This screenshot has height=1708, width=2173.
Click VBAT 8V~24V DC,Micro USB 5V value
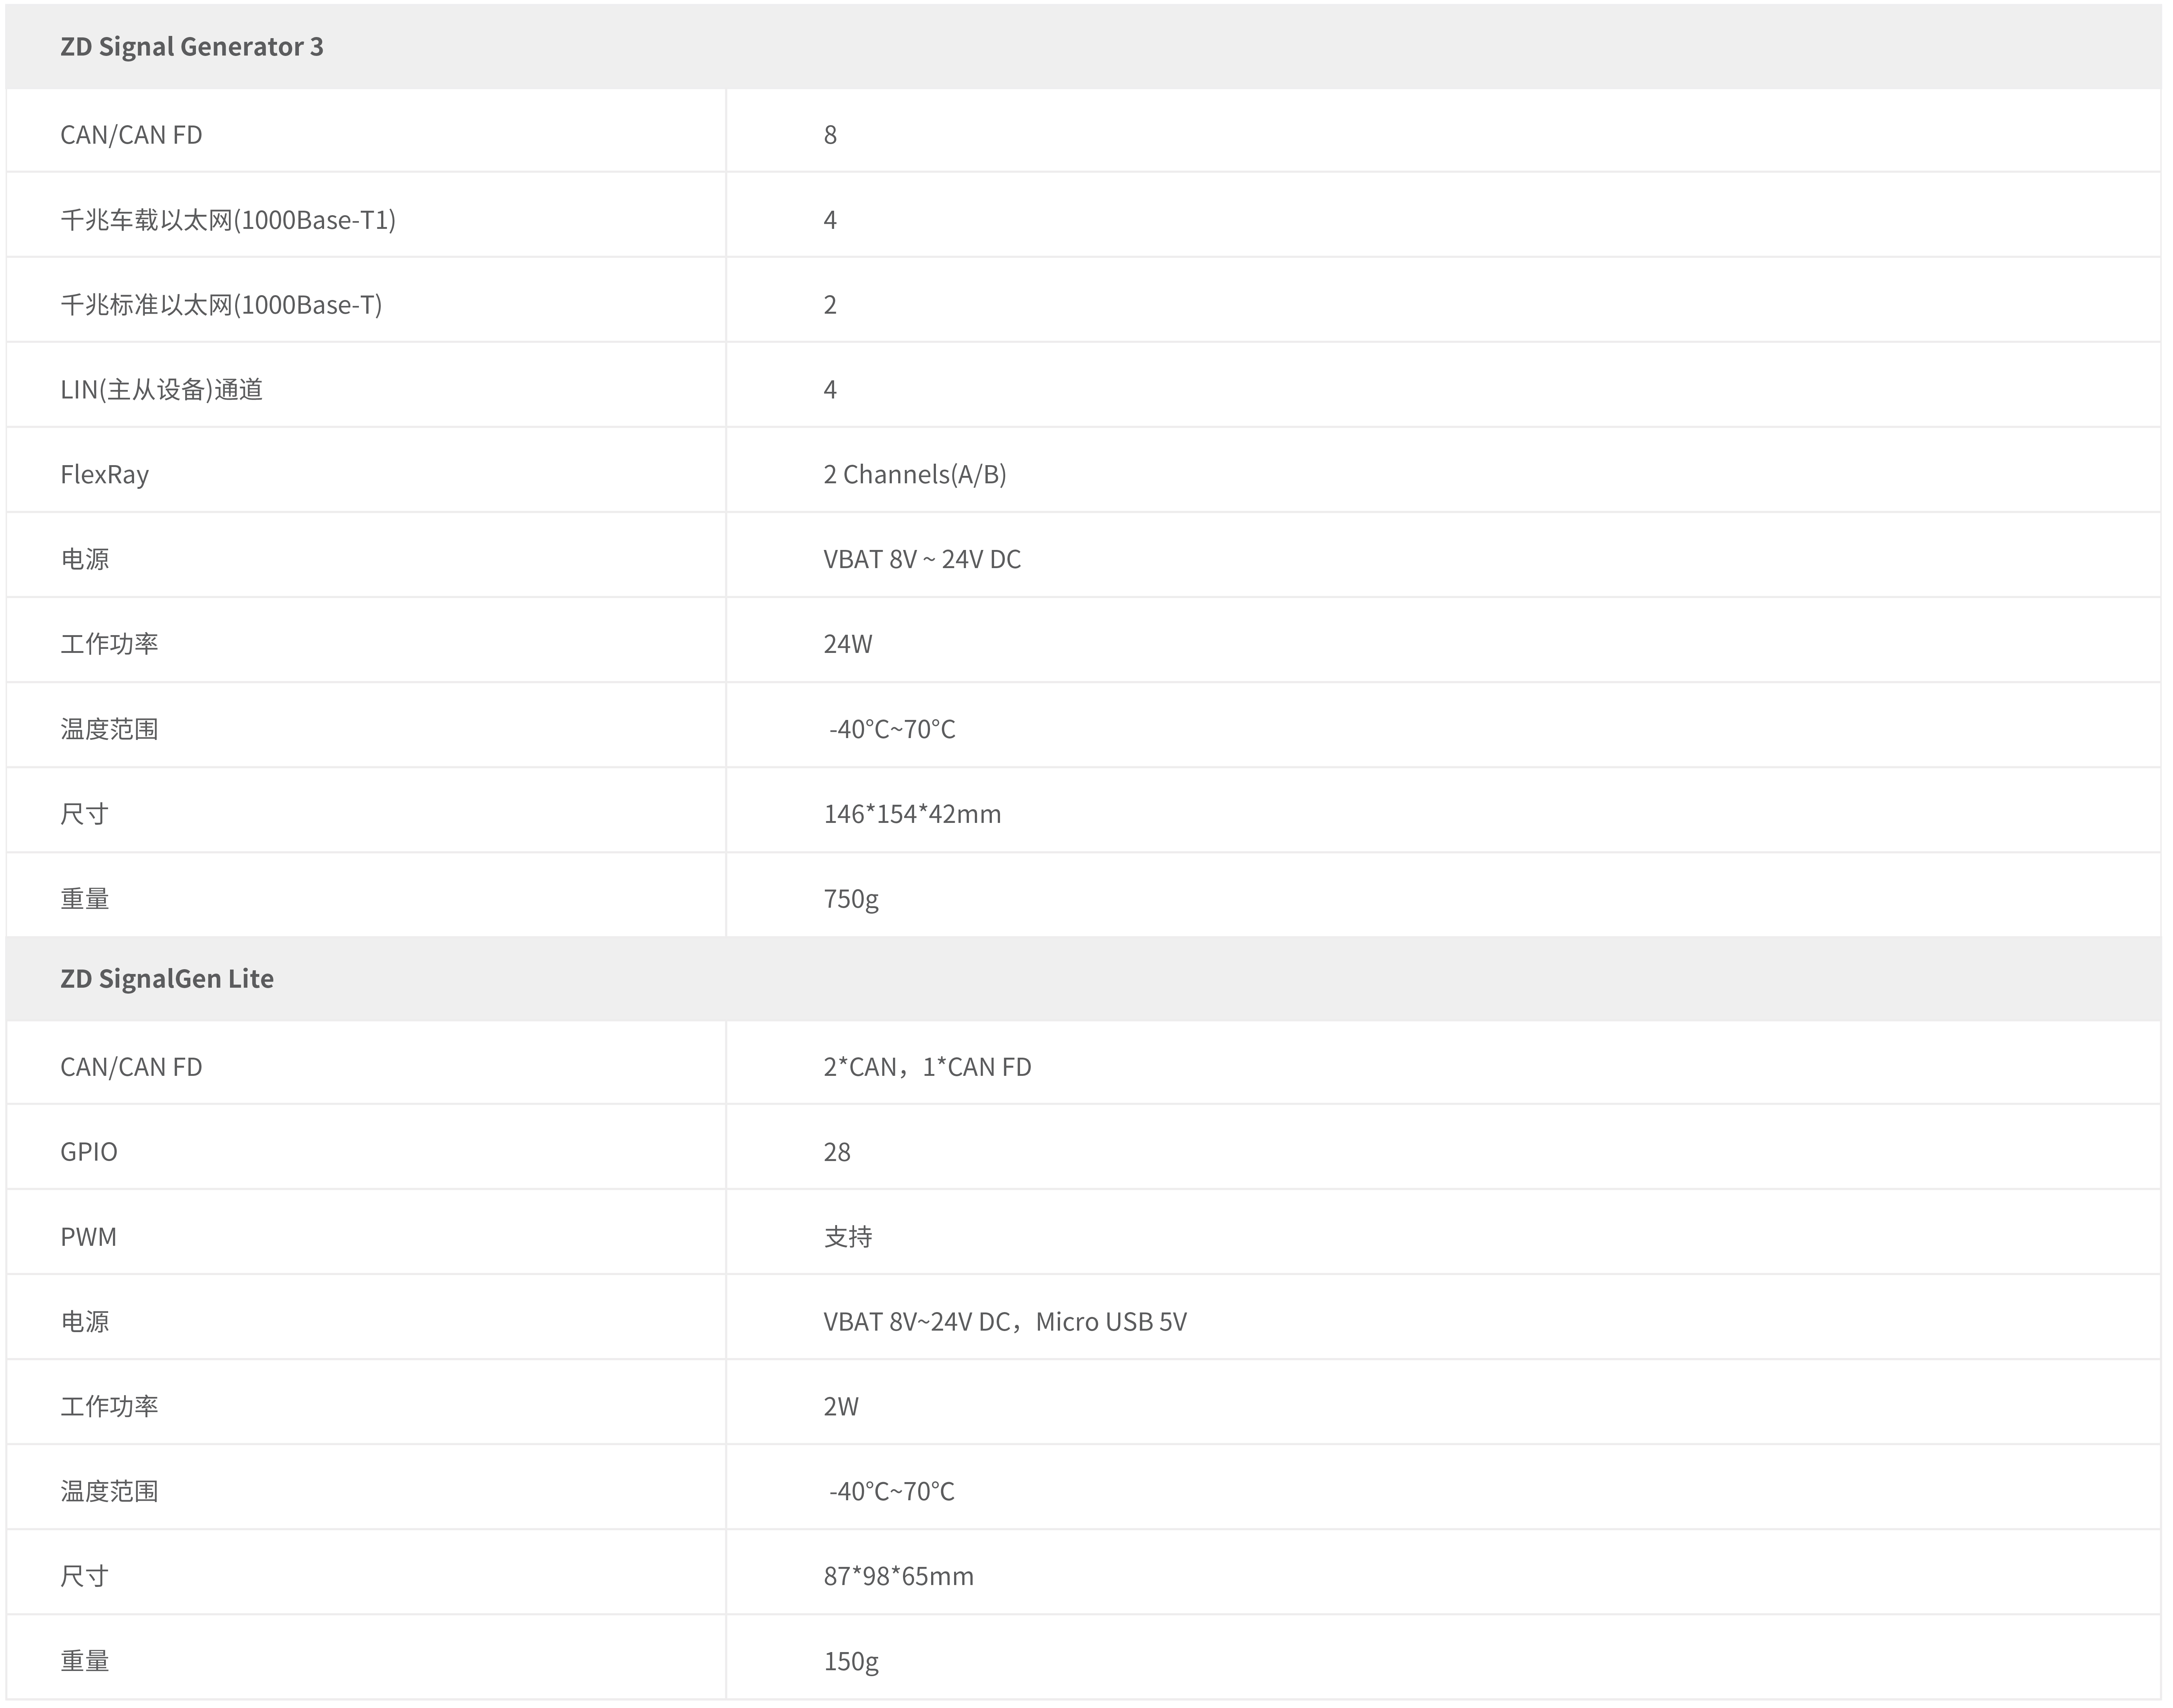tap(1005, 1323)
